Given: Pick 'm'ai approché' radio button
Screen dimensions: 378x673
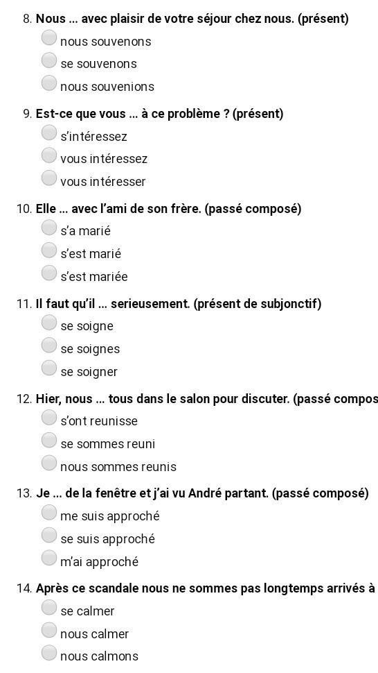Looking at the screenshot, I should (x=49, y=558).
